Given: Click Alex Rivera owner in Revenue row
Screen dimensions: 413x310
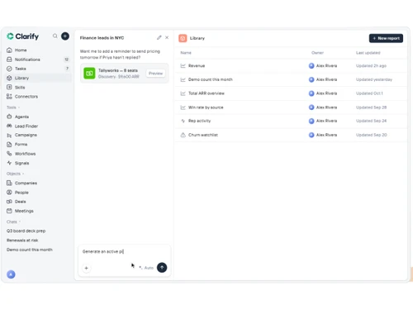Looking at the screenshot, I should click(x=323, y=66).
